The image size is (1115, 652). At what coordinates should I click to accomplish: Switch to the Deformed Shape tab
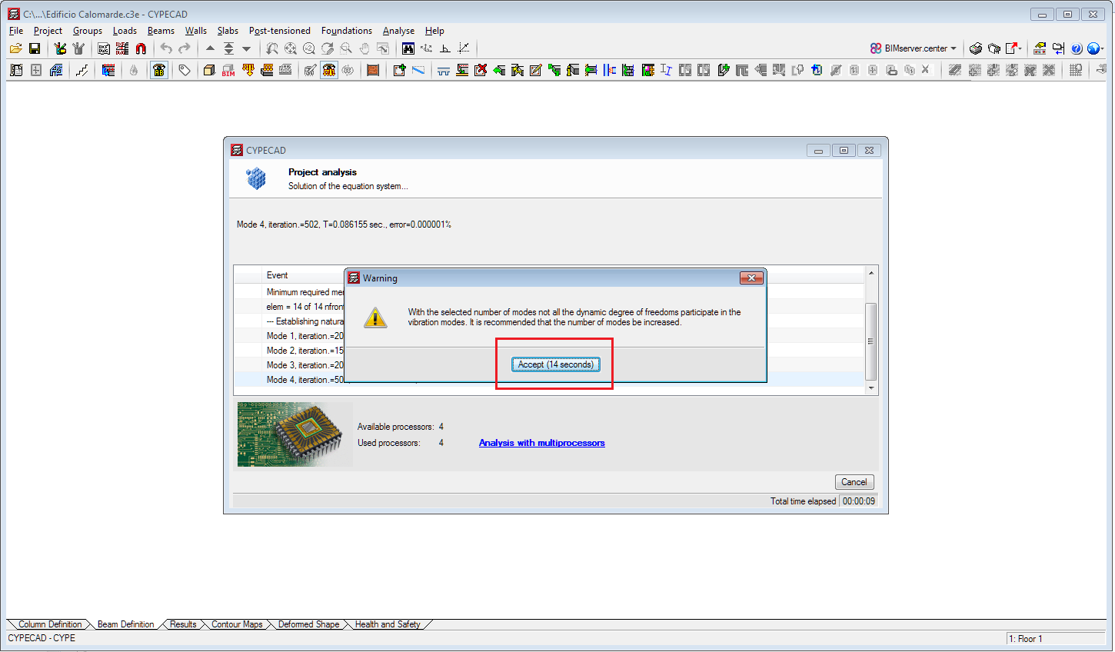308,624
